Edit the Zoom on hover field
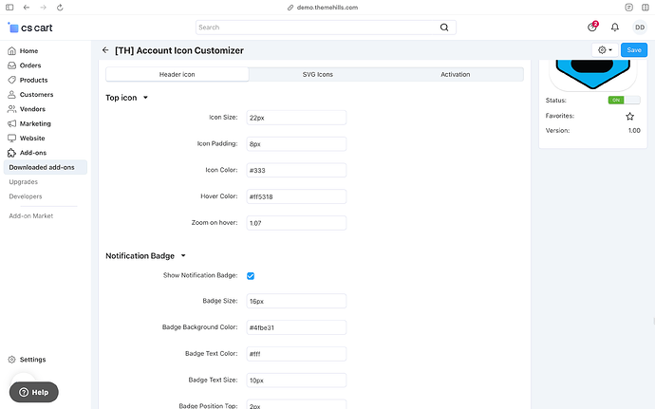The width and height of the screenshot is (655, 409). tap(296, 223)
